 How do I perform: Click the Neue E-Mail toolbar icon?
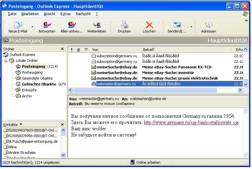[18, 25]
